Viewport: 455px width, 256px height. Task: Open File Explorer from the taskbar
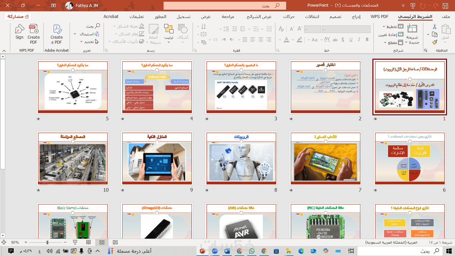[x=288, y=251]
